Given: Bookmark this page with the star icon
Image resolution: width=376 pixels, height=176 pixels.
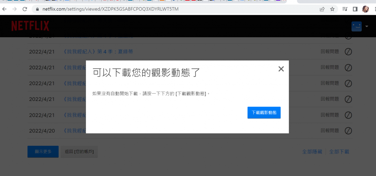Looking at the screenshot, I should (x=332, y=9).
